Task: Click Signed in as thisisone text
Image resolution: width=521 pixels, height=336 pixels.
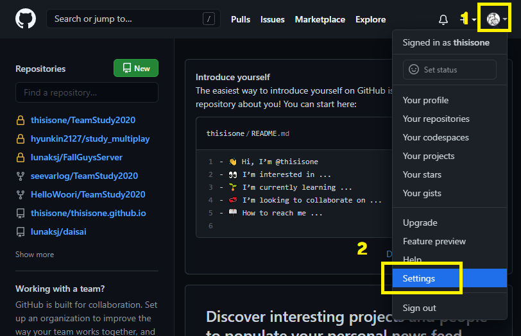Action: click(x=446, y=42)
